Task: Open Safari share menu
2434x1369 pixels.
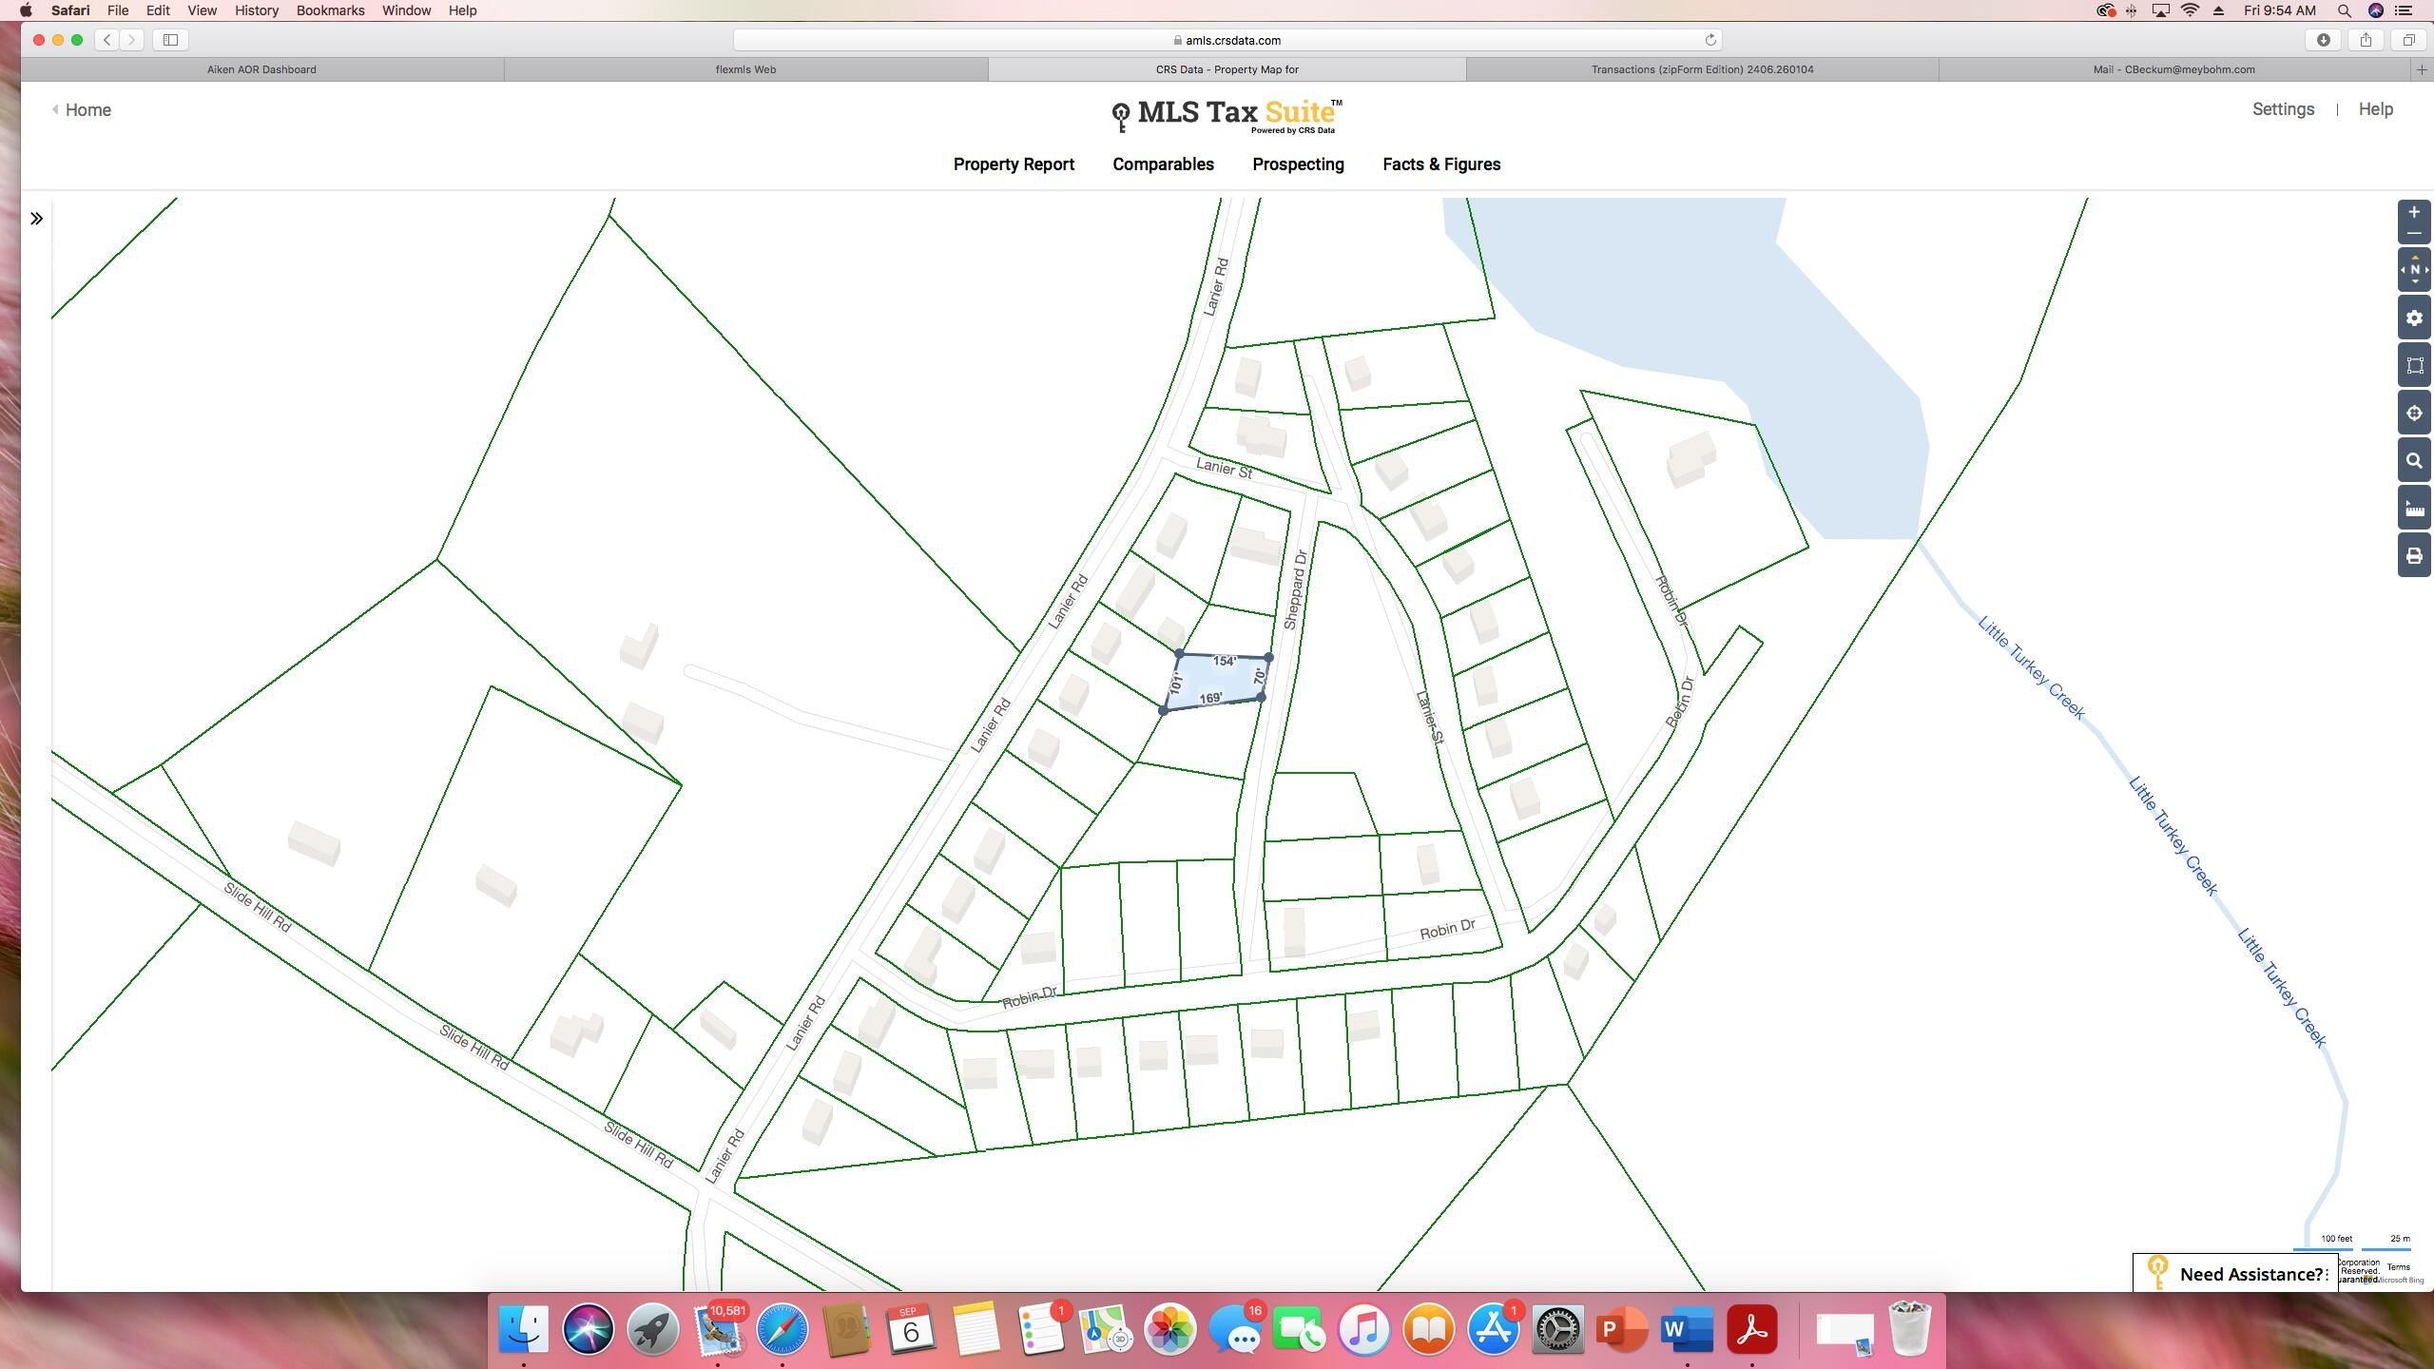Action: coord(2366,40)
